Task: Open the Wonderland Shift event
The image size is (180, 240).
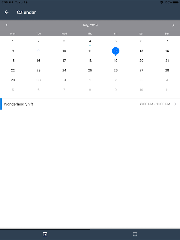Action: (x=90, y=104)
